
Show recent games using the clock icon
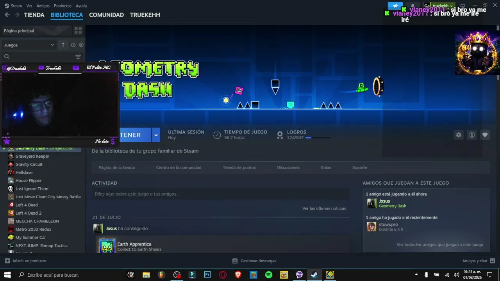73,45
